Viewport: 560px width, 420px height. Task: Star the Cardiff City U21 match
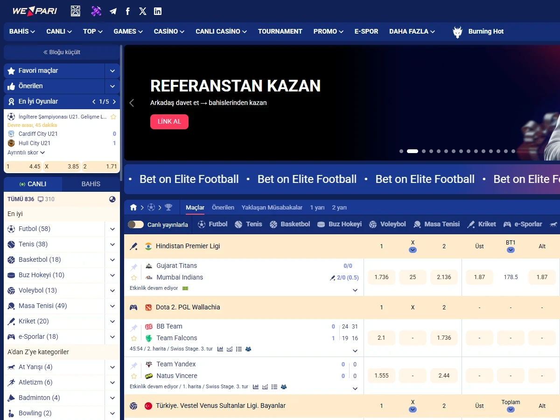tap(113, 117)
